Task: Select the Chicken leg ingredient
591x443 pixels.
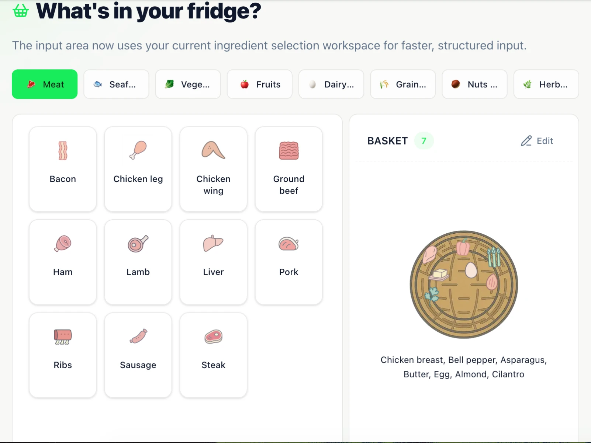Action: click(x=138, y=169)
